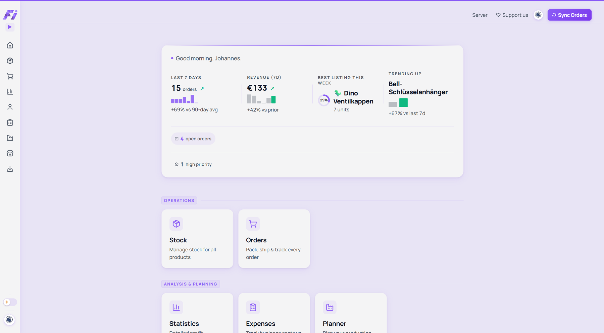Click the dinosaur emoji icon
Screen dimensions: 604x333
[x=338, y=93]
